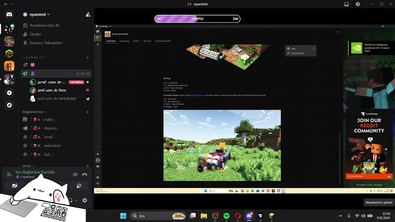Open CurseForge app from the taskbar

(260, 216)
